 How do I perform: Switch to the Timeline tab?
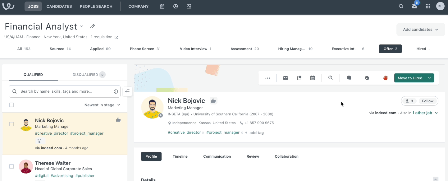point(180,156)
